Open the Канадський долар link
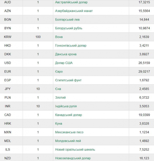Viewport: 154px width, 161px height. point(69,115)
